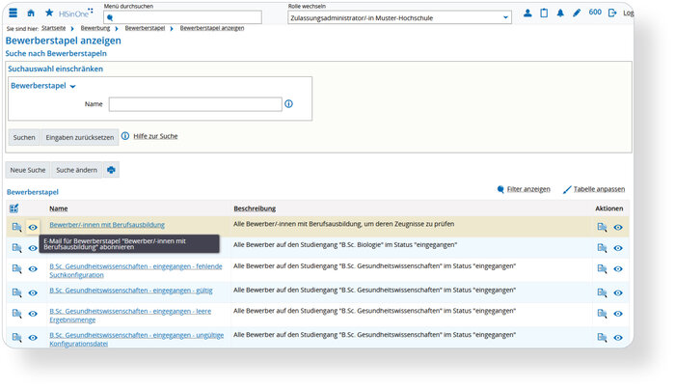675x389 pixels.
Task: Open the user profile icon
Action: (527, 13)
